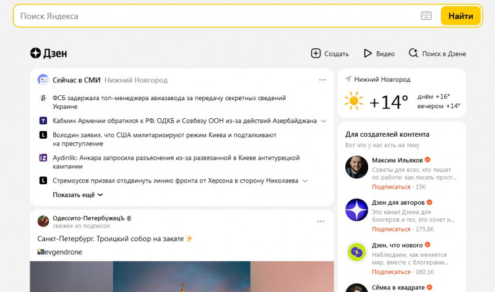Image resolution: width=495 pixels, height=292 pixels.
Task: Expand more news with Показать ещё
Action: point(78,195)
